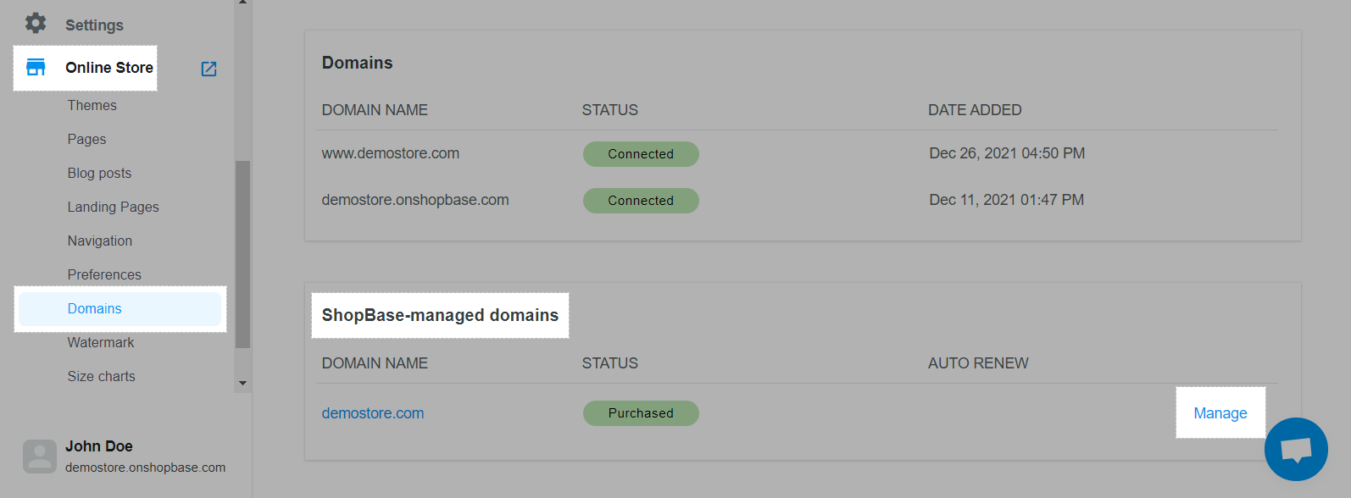This screenshot has width=1351, height=498.
Task: Open the live chat bubble icon
Action: tap(1296, 449)
